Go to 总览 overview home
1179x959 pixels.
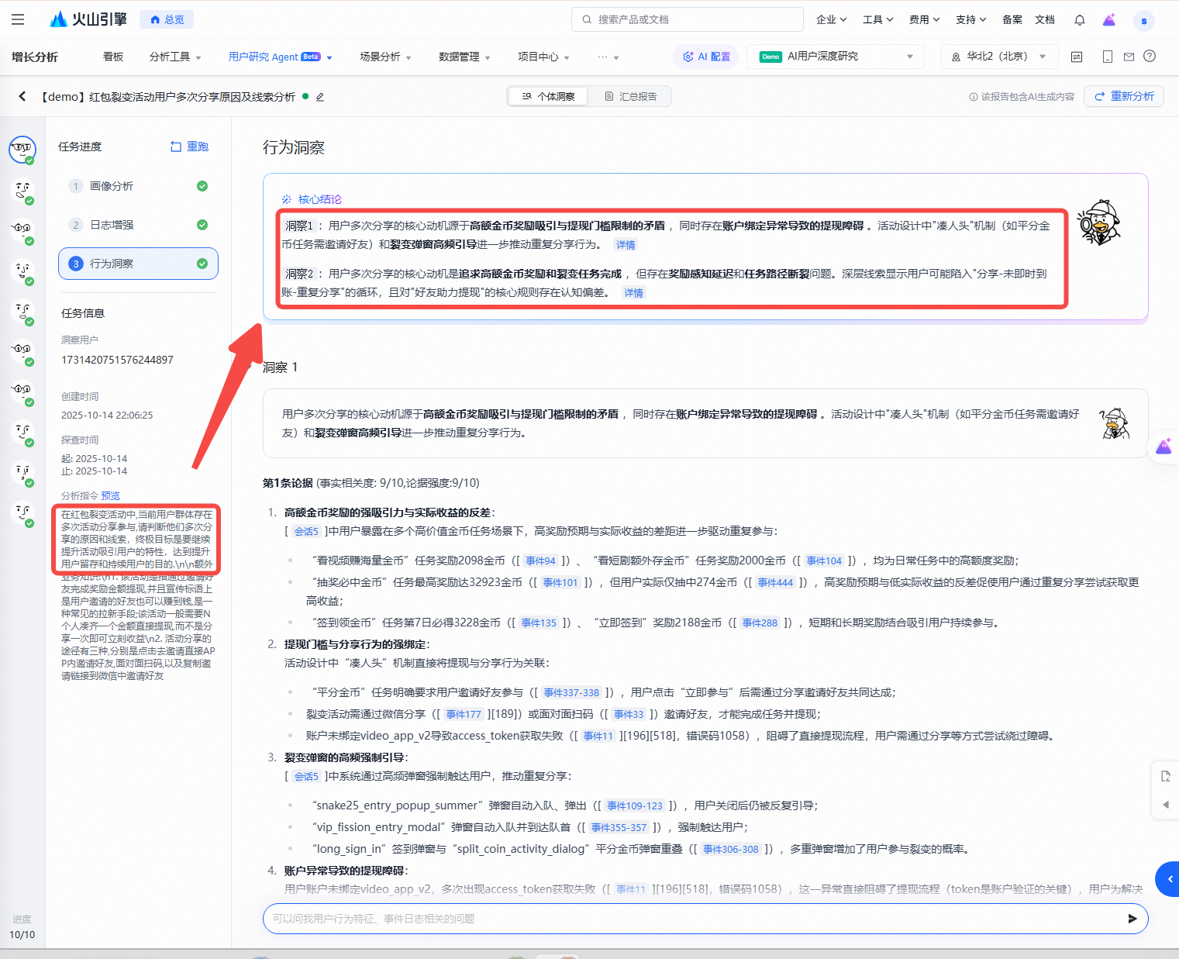click(x=167, y=19)
